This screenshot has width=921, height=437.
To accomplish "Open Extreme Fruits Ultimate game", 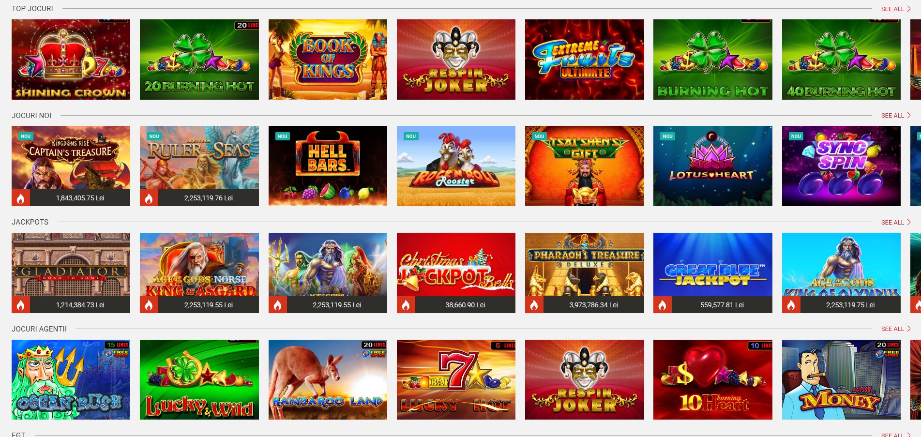I will [x=585, y=60].
